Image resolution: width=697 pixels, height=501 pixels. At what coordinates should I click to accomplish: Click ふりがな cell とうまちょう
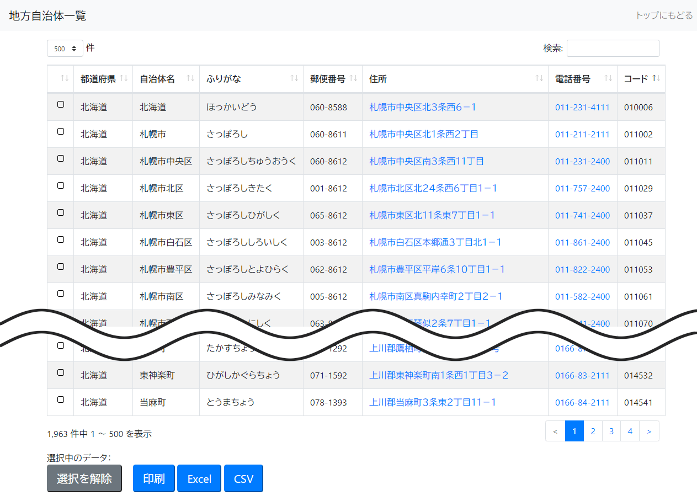pos(231,402)
